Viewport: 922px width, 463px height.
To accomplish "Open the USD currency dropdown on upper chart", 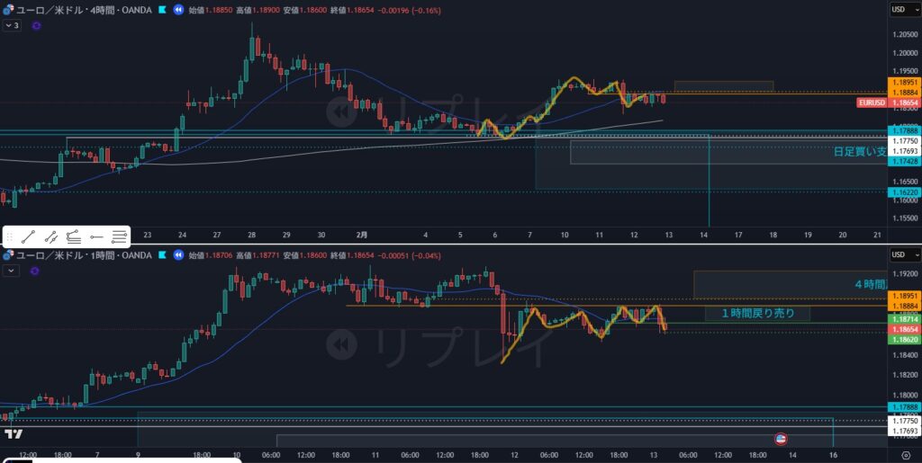I will pyautogui.click(x=901, y=9).
